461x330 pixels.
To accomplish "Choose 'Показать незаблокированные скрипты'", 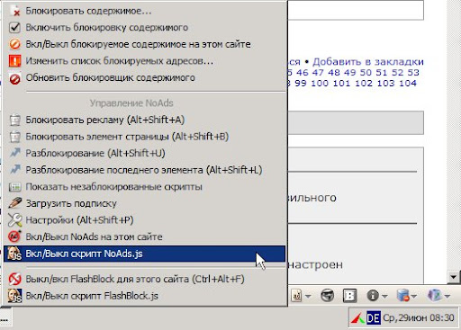I will click(144, 187).
